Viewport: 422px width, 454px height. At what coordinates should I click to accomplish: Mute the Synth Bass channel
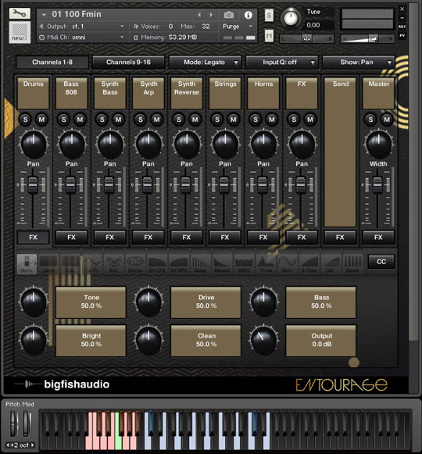tap(119, 120)
